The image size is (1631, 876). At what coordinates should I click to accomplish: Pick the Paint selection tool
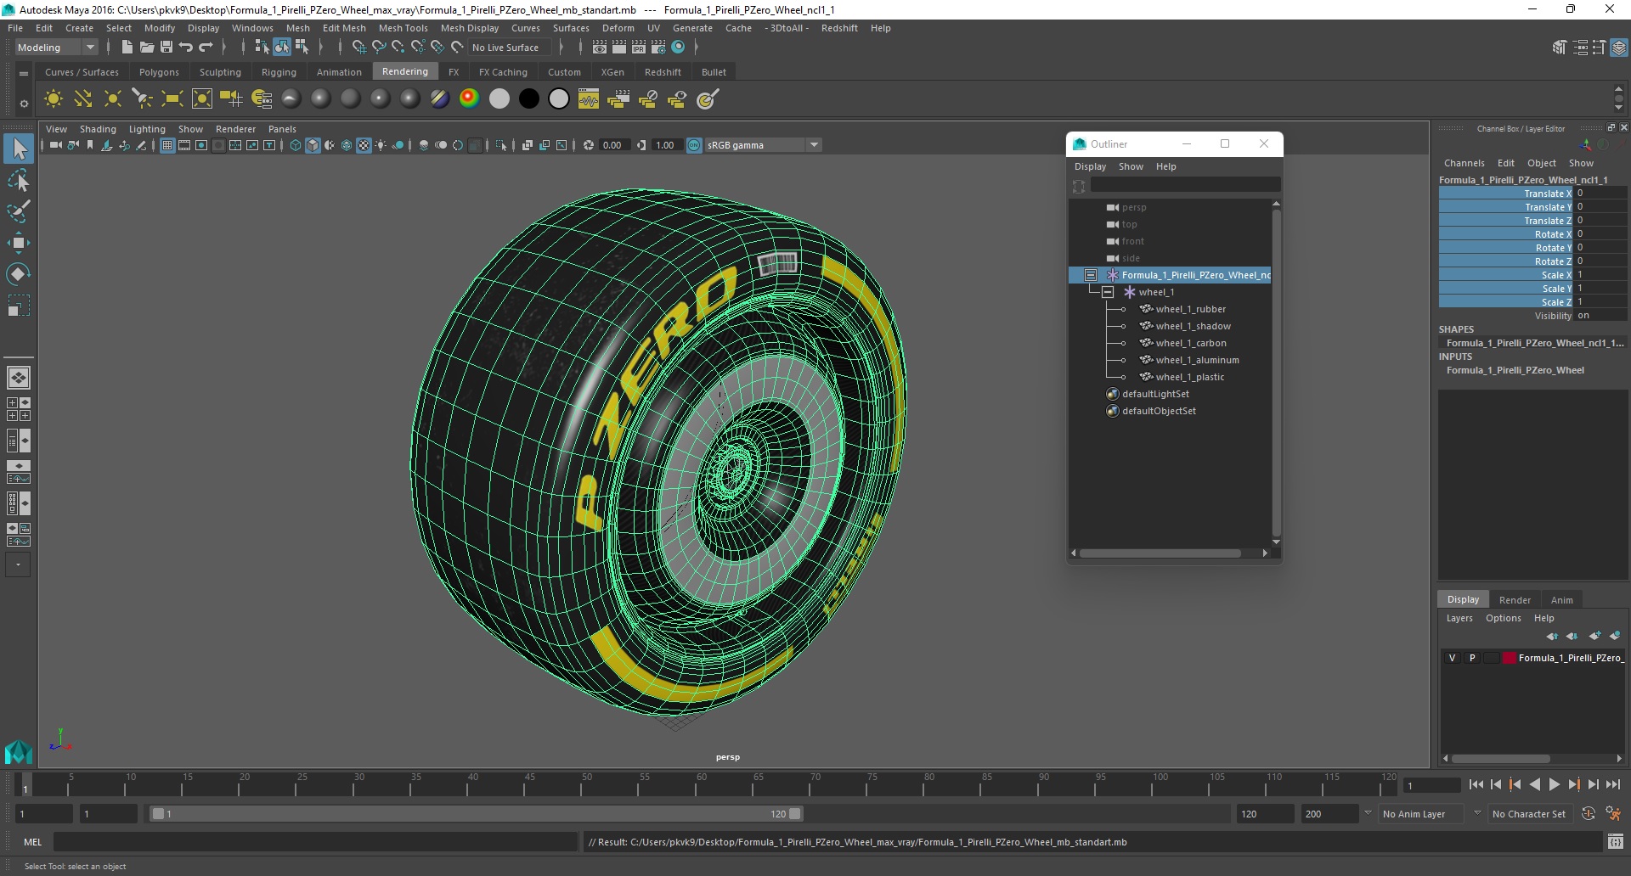pyautogui.click(x=19, y=211)
